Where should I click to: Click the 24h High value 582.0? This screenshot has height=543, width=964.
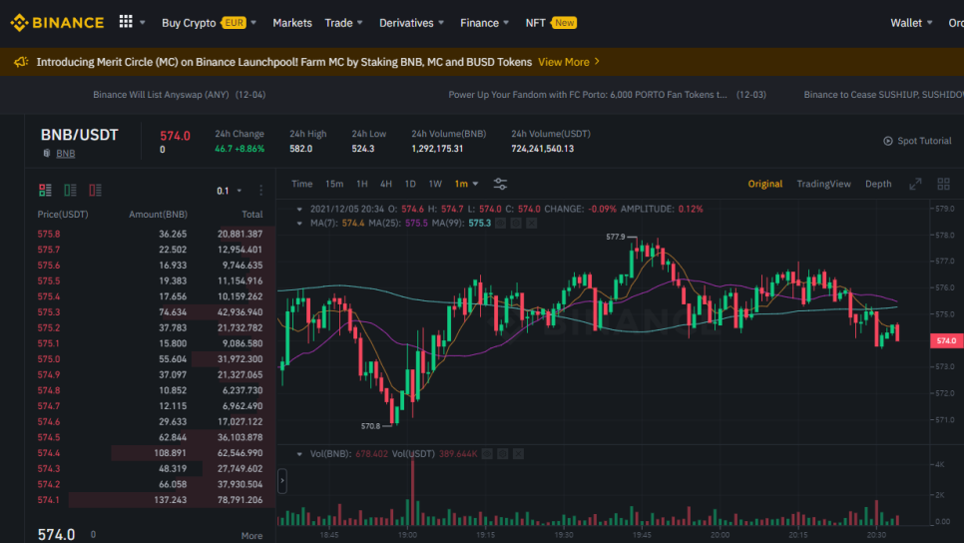(x=300, y=149)
